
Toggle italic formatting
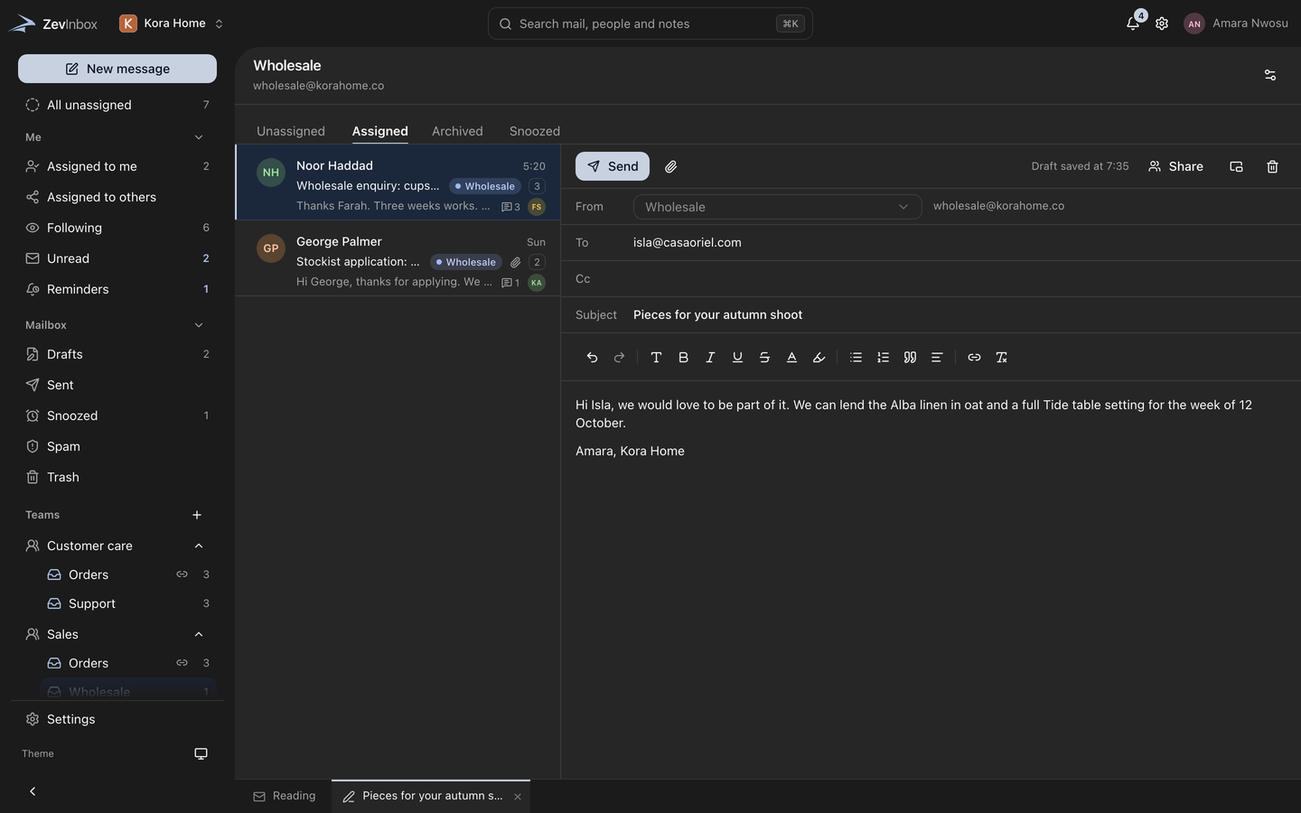click(x=710, y=358)
